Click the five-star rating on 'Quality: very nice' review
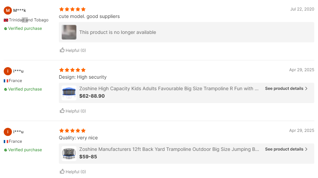The width and height of the screenshot is (318, 178). point(72,131)
